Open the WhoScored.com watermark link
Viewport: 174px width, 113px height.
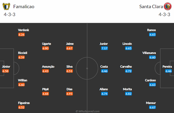88,111
